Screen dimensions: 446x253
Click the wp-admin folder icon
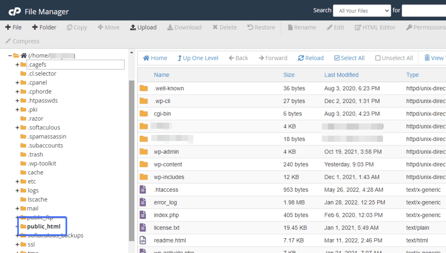[144, 152]
